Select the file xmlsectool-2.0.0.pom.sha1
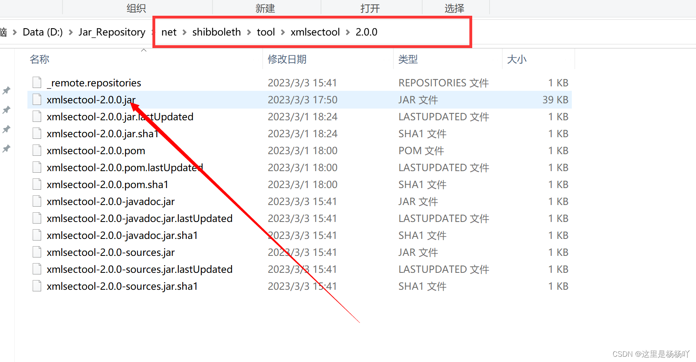 [108, 184]
